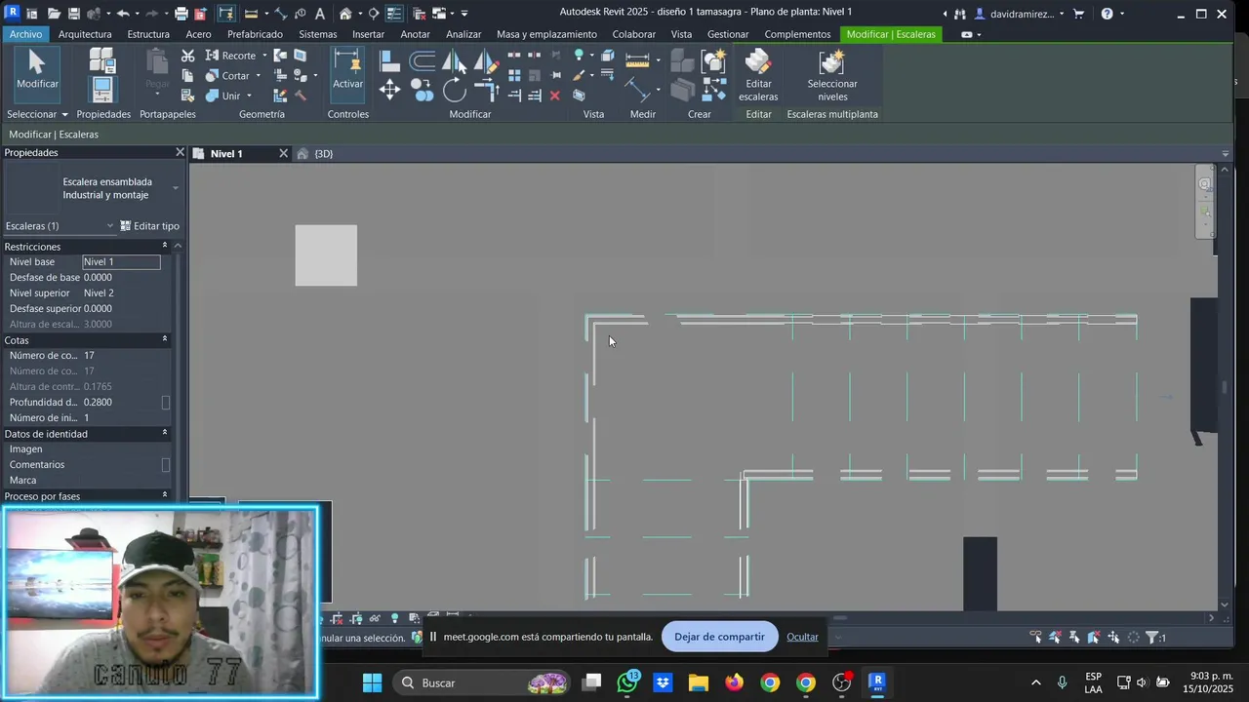Close the Propiedades palette
Image resolution: width=1249 pixels, height=702 pixels.
[x=180, y=152]
